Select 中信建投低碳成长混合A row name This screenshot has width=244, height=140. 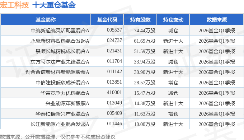(62, 83)
